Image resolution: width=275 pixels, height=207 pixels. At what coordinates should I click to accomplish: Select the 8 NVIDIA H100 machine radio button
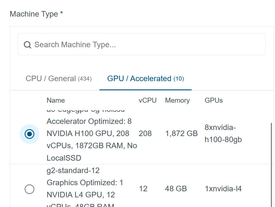[29, 134]
